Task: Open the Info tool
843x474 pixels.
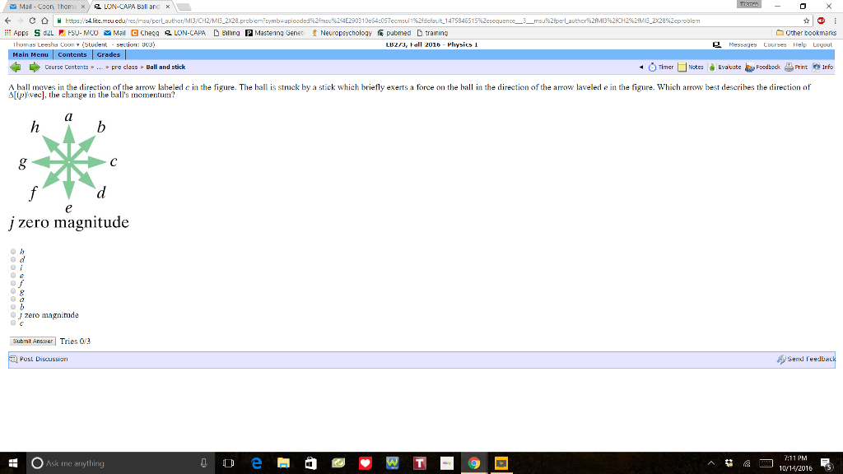Action: [x=822, y=67]
